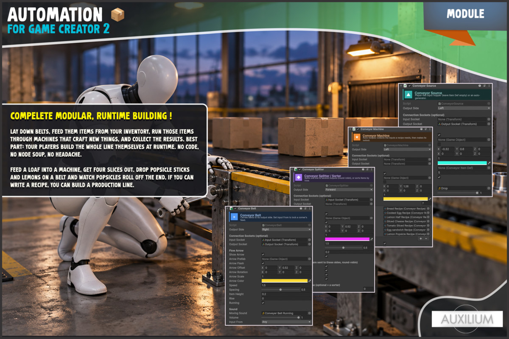Open Conveyor Splitter Output Side dropdown (Forward)

click(349, 190)
